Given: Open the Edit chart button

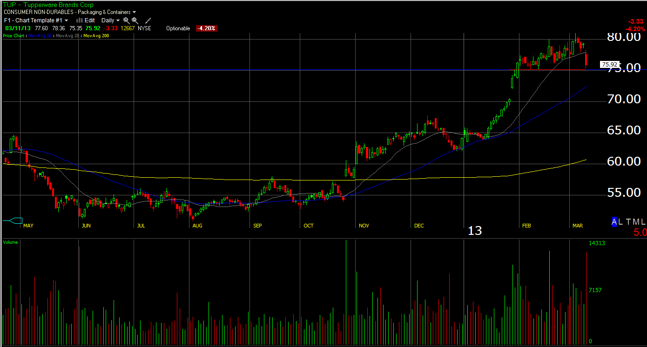Looking at the screenshot, I should (86, 20).
